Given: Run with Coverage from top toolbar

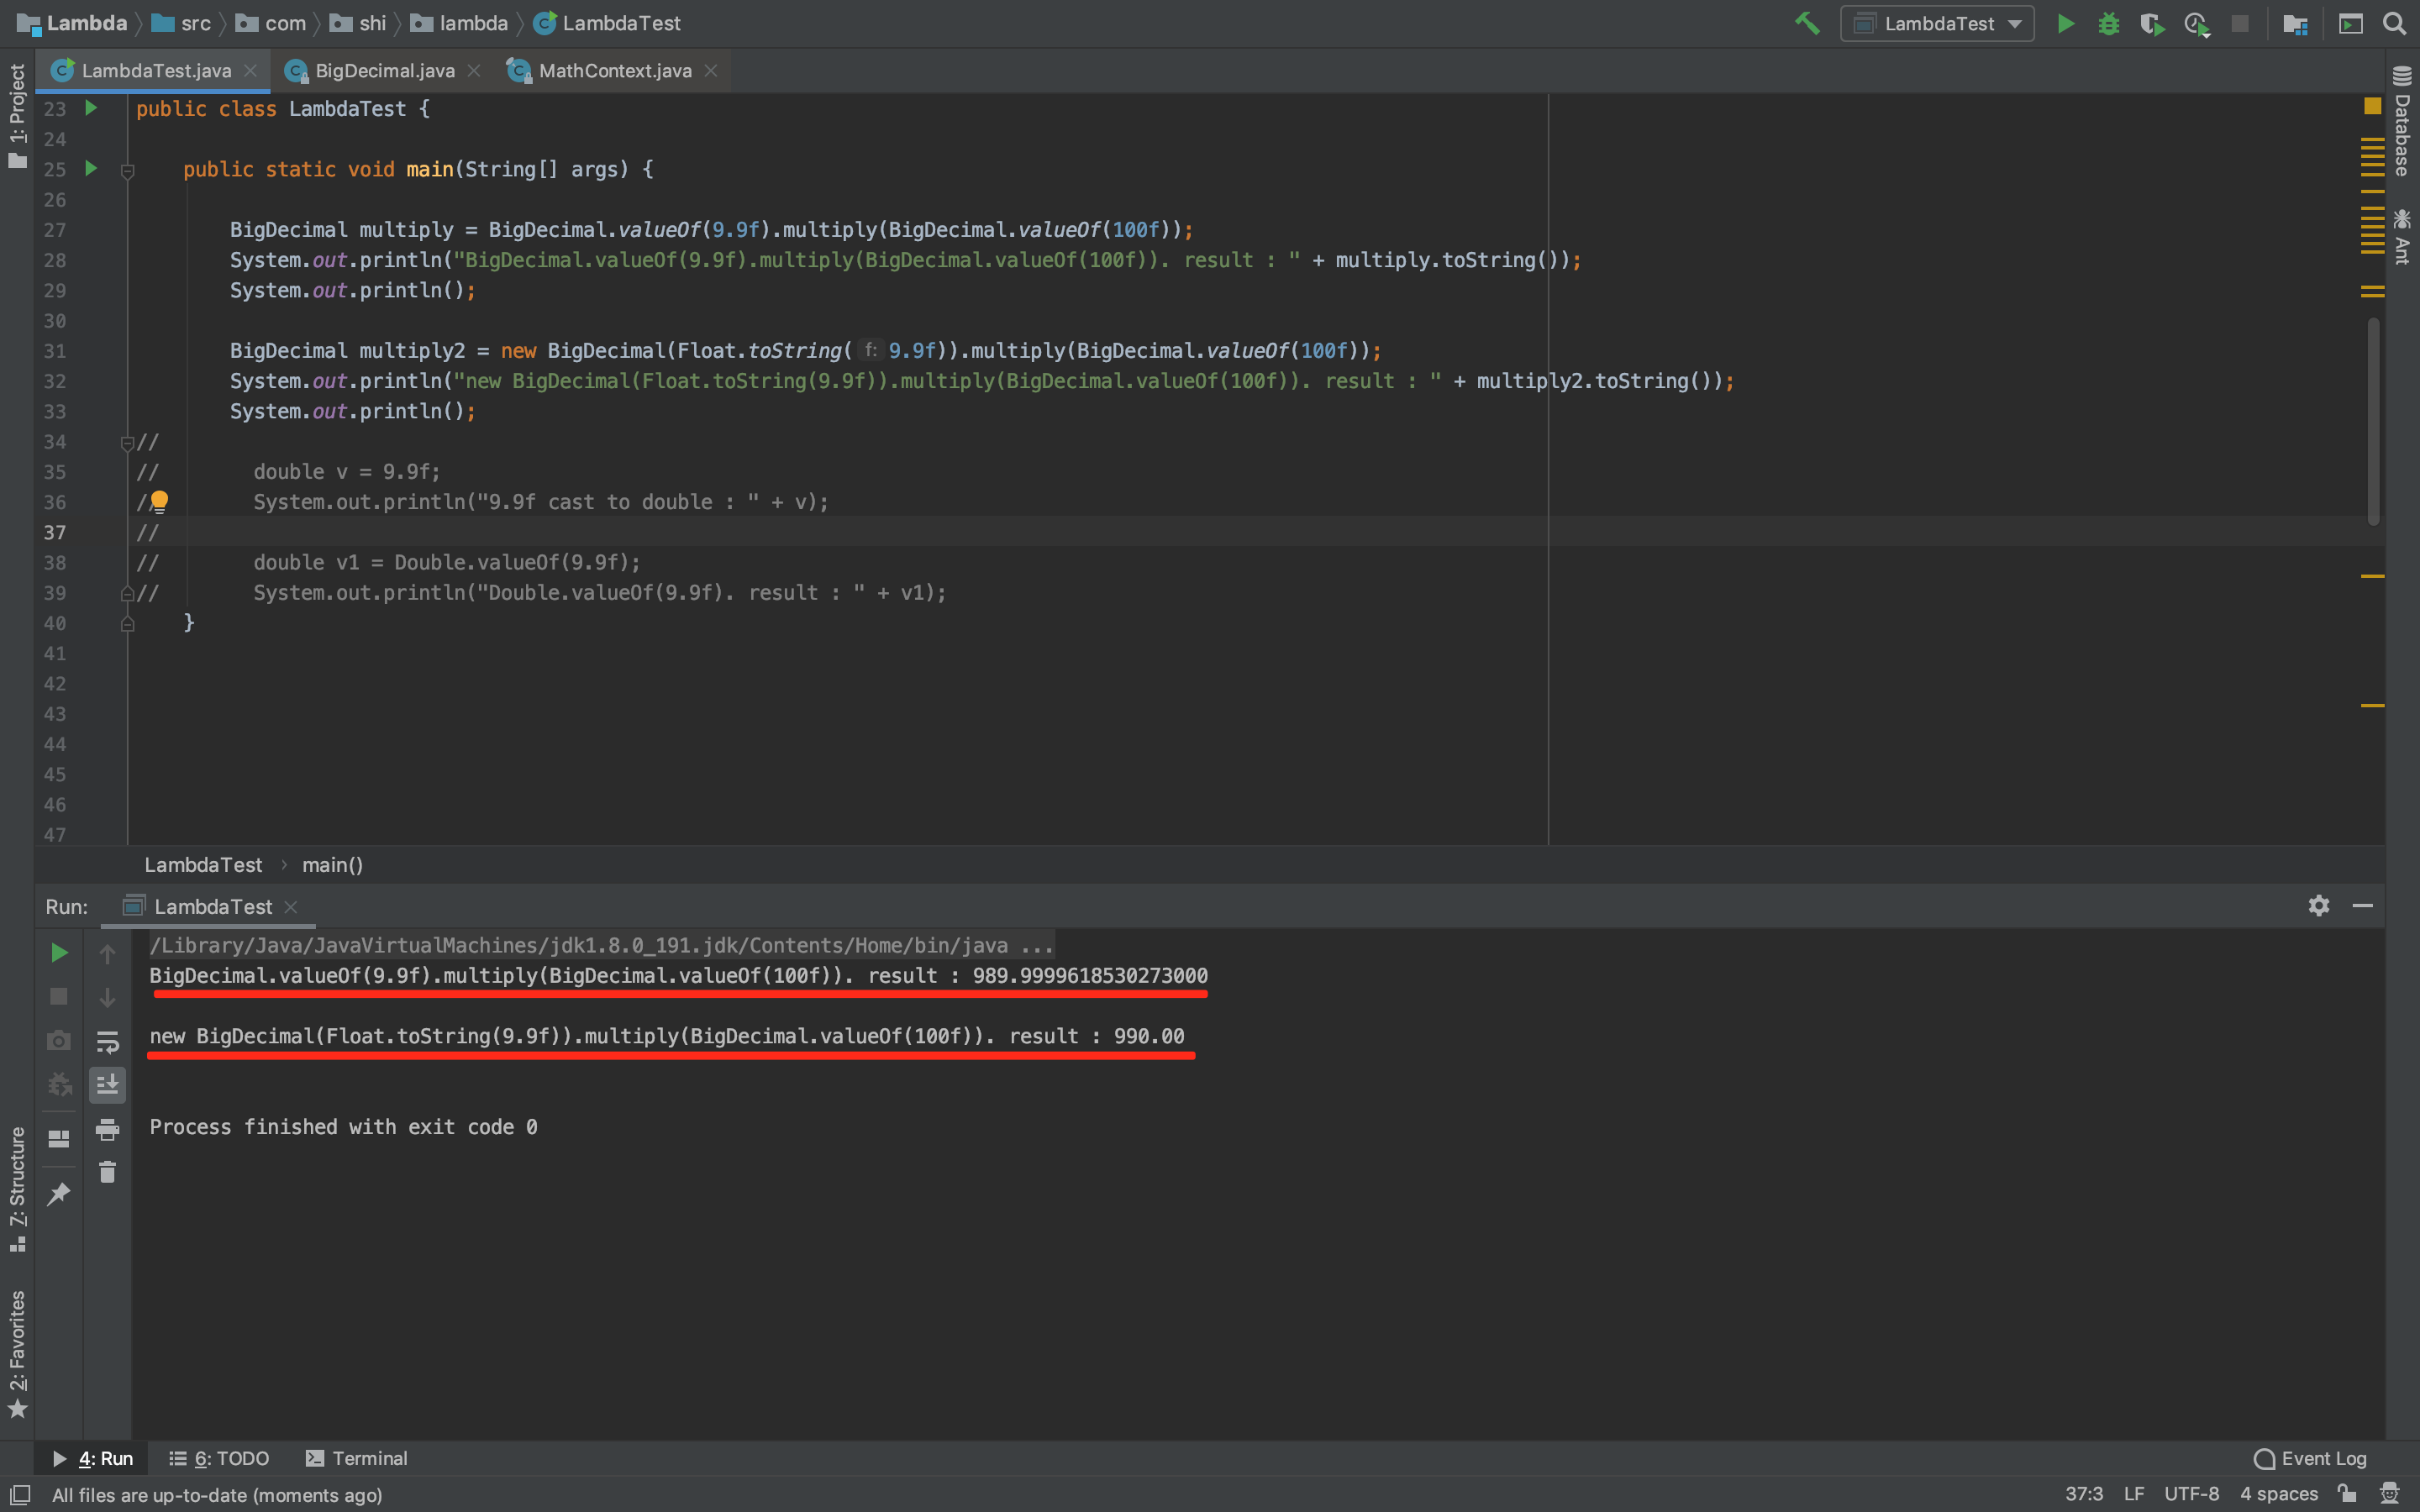Looking at the screenshot, I should [x=2151, y=24].
